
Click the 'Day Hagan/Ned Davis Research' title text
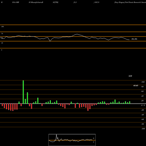[128, 2]
